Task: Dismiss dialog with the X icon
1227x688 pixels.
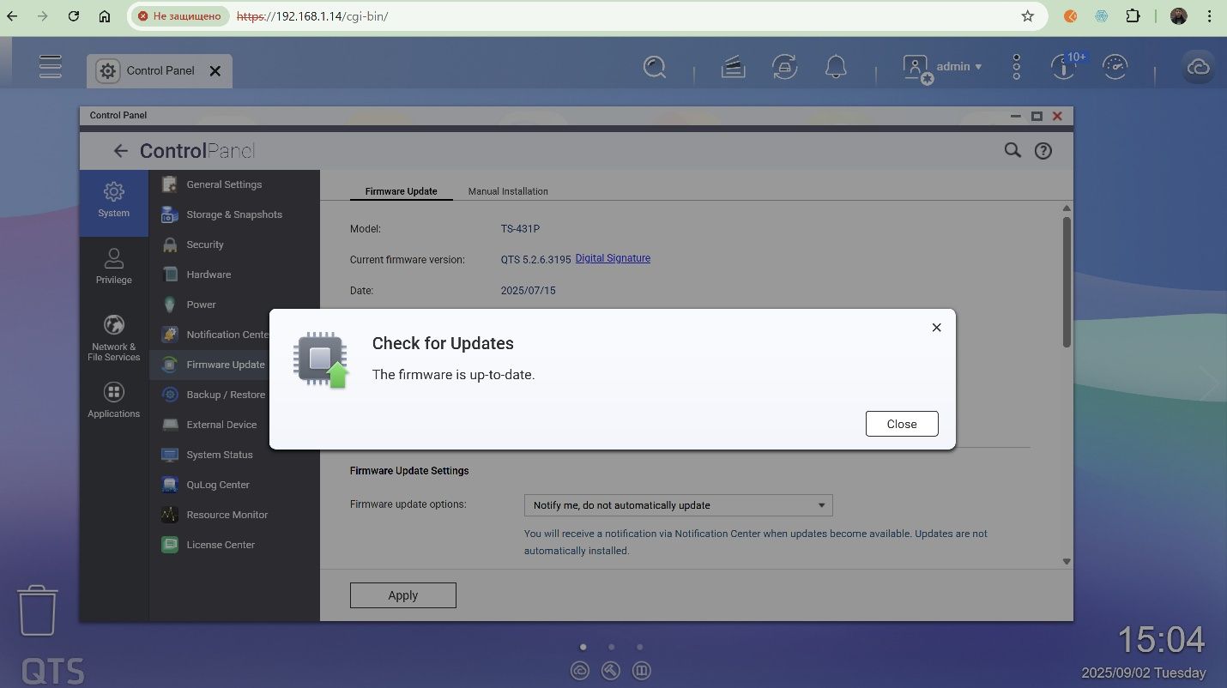Action: (x=937, y=327)
